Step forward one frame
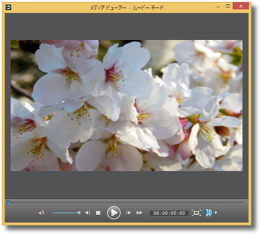This screenshot has width=262, height=236. click(129, 213)
